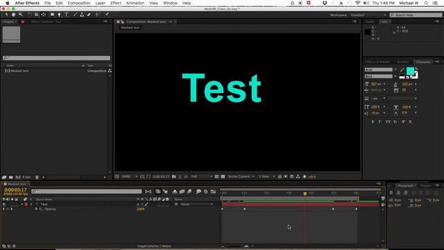
Task: Toggle Frame Blending switch in timeline
Action: pos(182,192)
